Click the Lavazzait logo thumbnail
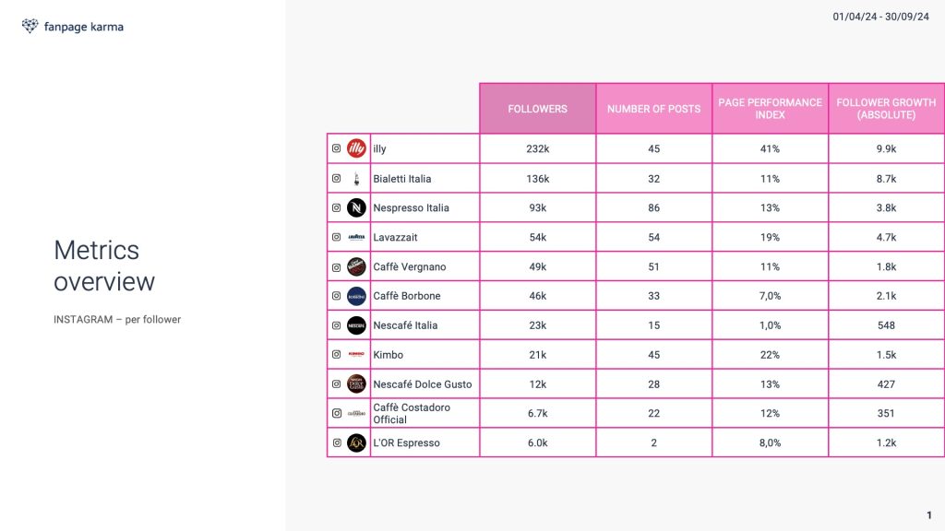This screenshot has height=531, width=945. [356, 237]
